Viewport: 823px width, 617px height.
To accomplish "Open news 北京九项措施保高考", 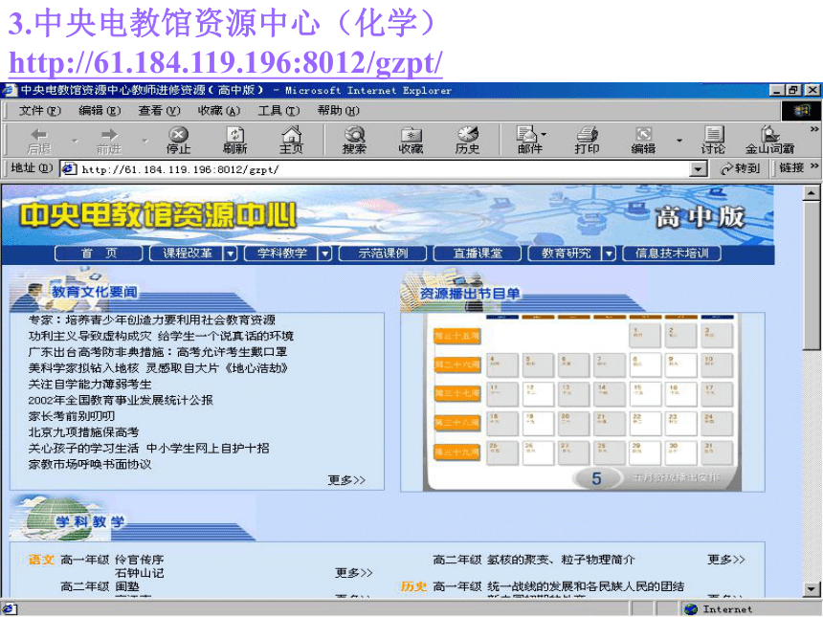I will [83, 432].
